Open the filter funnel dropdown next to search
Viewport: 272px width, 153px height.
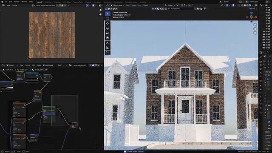[x=205, y=8]
